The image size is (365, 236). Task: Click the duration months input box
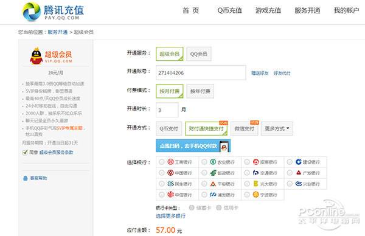coord(167,110)
